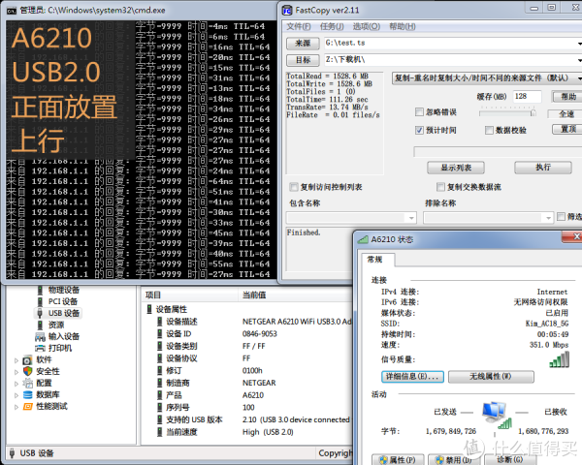Click the 全速 full speed button
This screenshot has height=465, width=582.
566,114
